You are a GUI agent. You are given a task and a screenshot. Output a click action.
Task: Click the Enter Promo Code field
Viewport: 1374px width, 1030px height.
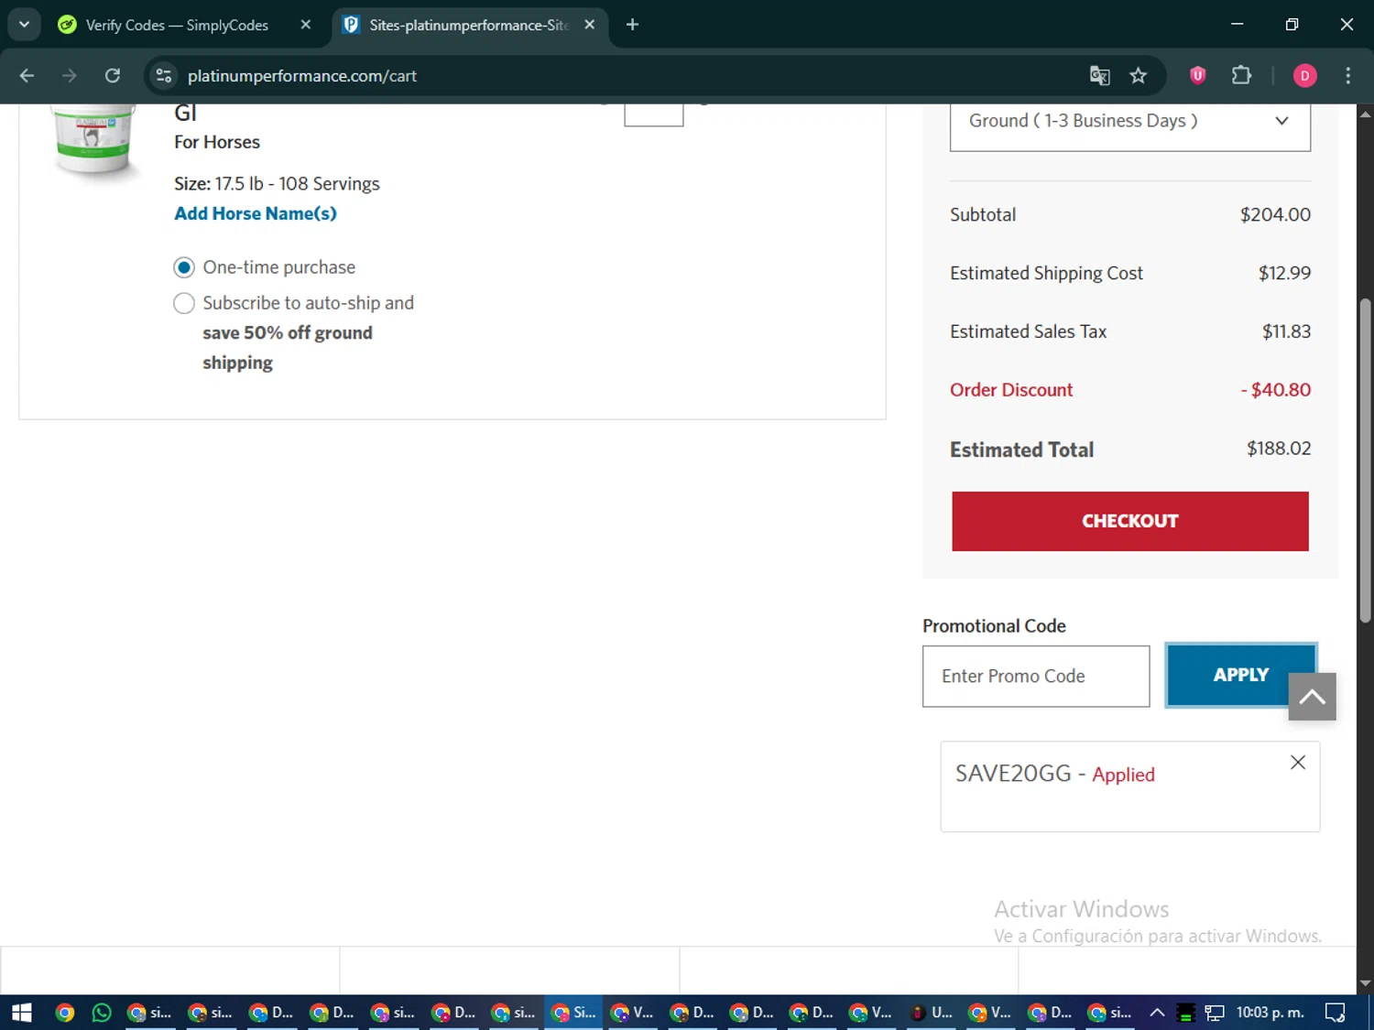(1036, 676)
